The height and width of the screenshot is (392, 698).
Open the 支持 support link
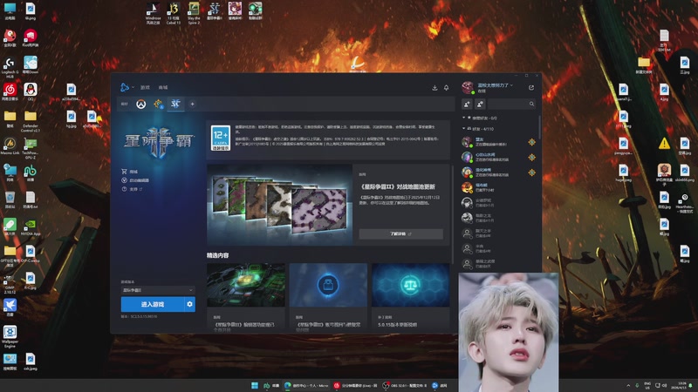pyautogui.click(x=132, y=189)
